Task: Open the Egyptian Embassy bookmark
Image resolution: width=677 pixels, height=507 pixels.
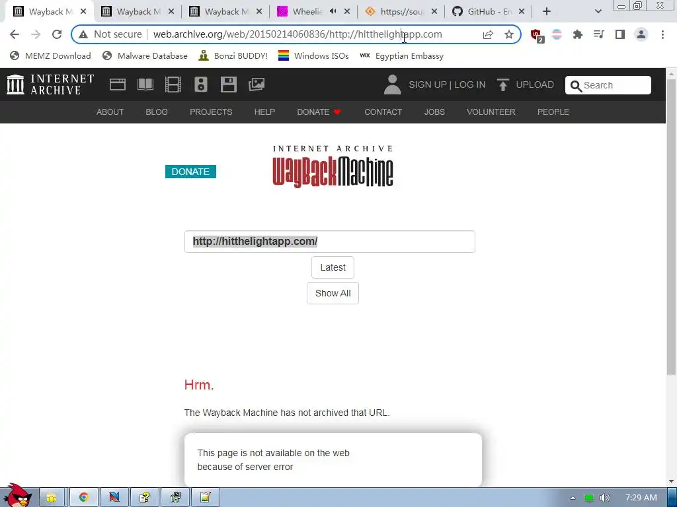Action: [401, 55]
